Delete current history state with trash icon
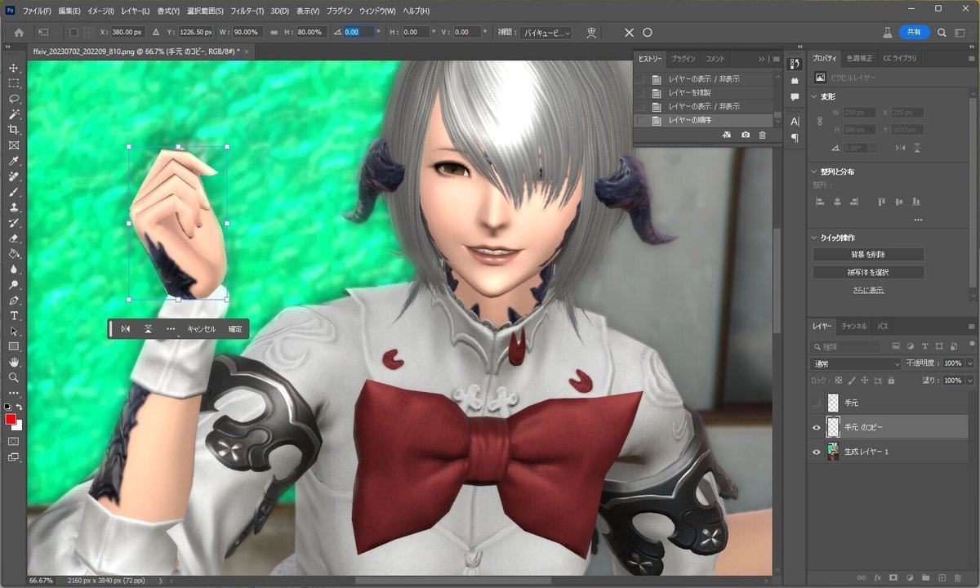 (x=762, y=135)
